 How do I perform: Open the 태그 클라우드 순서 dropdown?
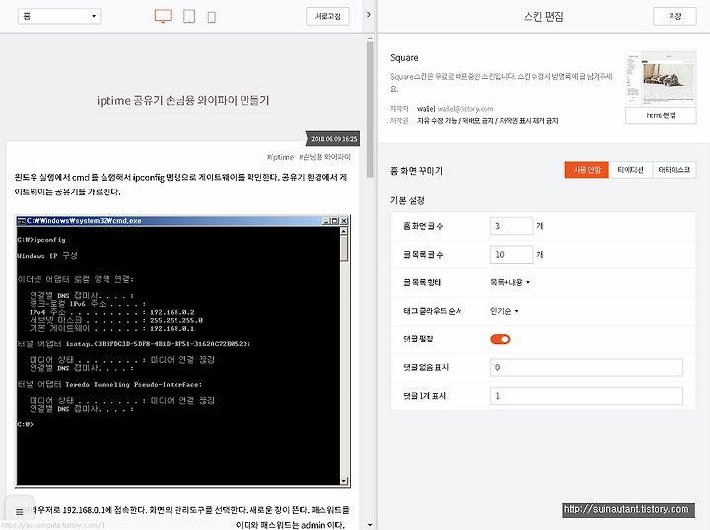click(504, 311)
